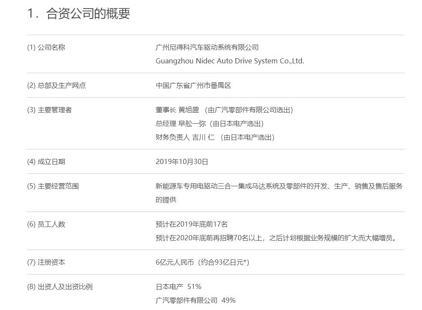Click the line starting '预计在2020年底前再招聘70名'

(x=276, y=238)
